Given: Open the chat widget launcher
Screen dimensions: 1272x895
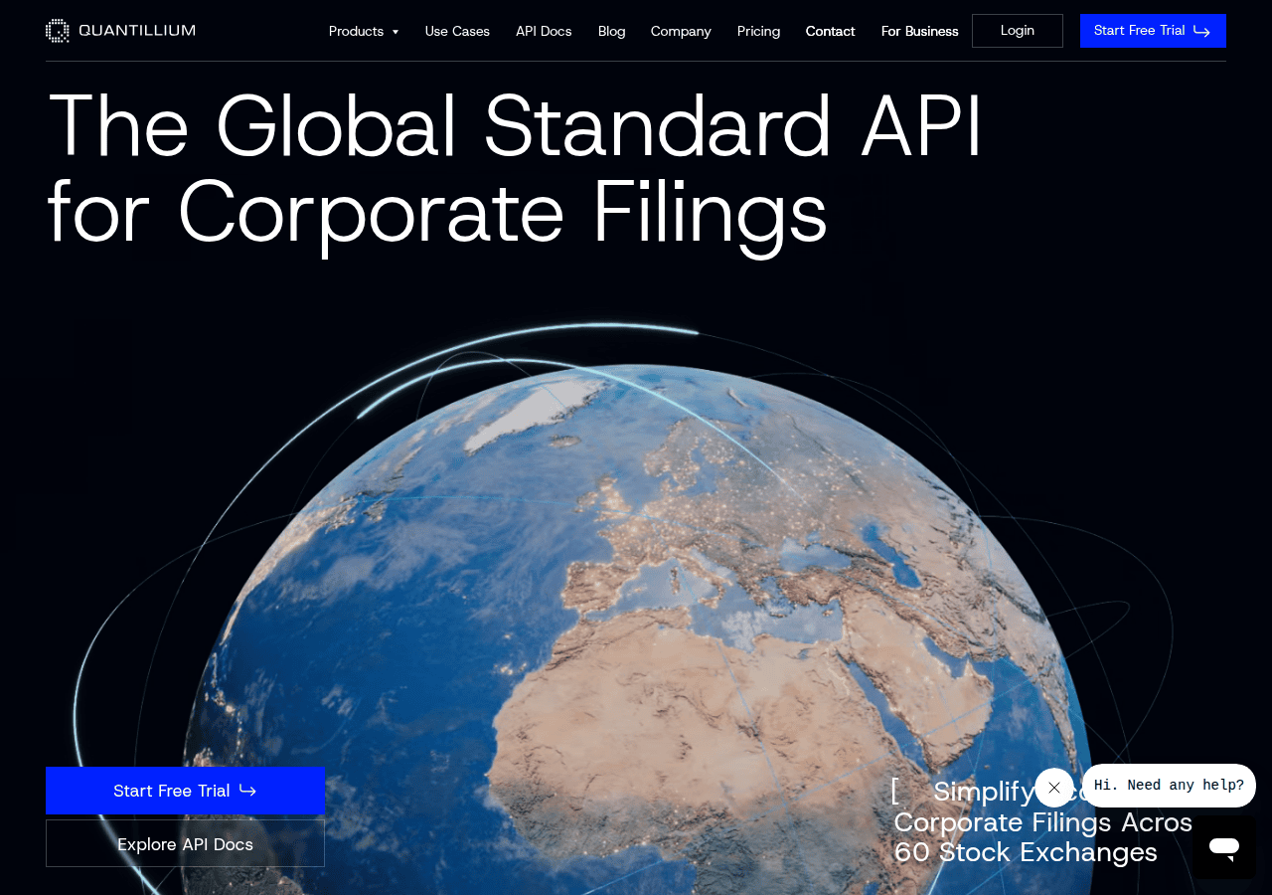Looking at the screenshot, I should pos(1224,847).
